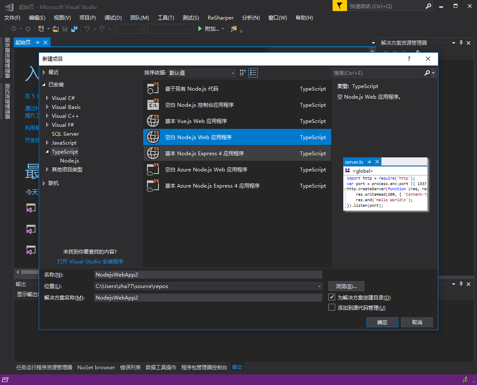Close the New Project dialog
The image size is (477, 385).
[428, 59]
